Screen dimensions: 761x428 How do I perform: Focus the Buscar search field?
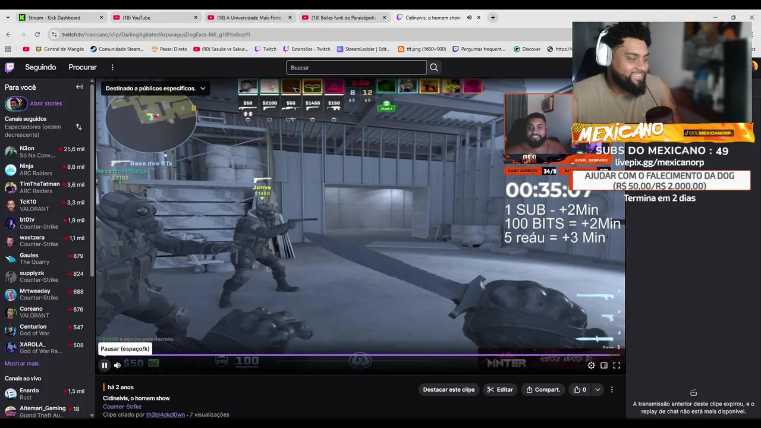point(356,67)
